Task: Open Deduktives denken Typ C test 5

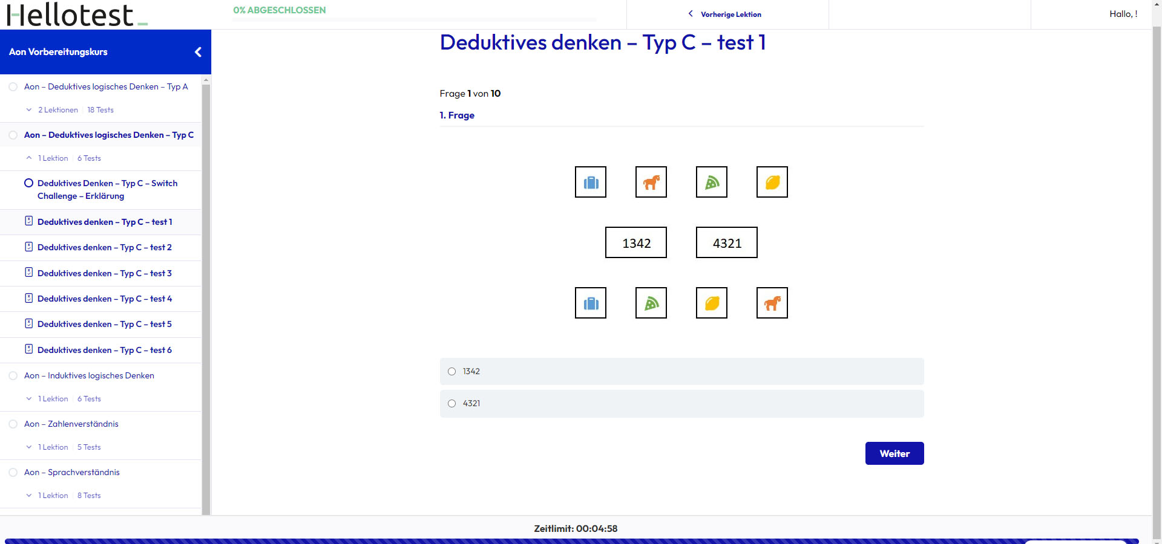Action: pyautogui.click(x=105, y=324)
